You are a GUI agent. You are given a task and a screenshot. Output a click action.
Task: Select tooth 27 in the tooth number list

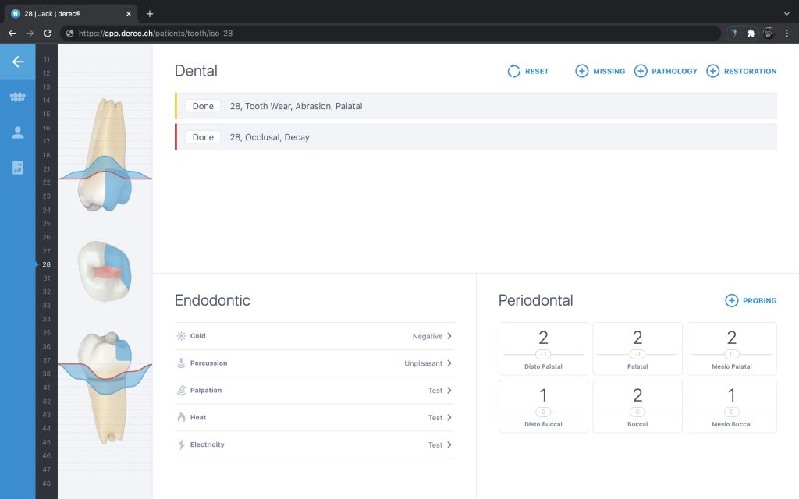click(46, 251)
